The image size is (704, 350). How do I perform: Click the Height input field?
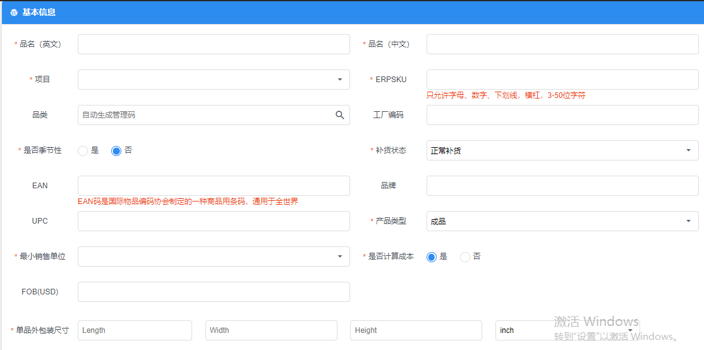[416, 330]
